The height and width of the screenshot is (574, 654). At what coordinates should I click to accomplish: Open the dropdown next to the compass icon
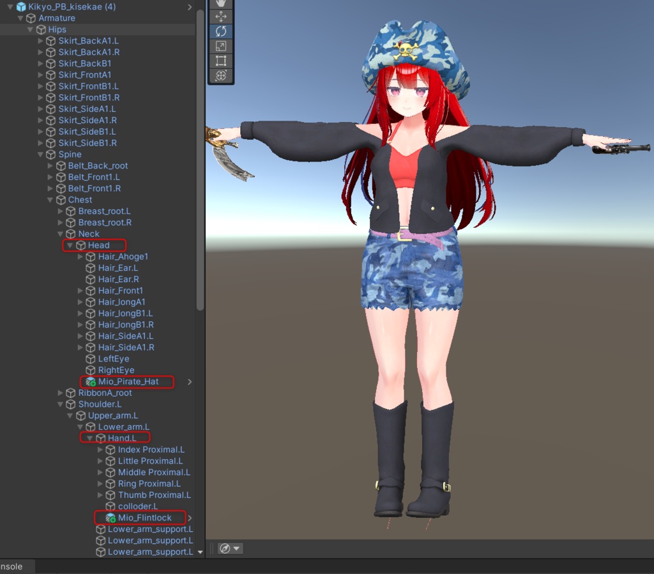(237, 548)
